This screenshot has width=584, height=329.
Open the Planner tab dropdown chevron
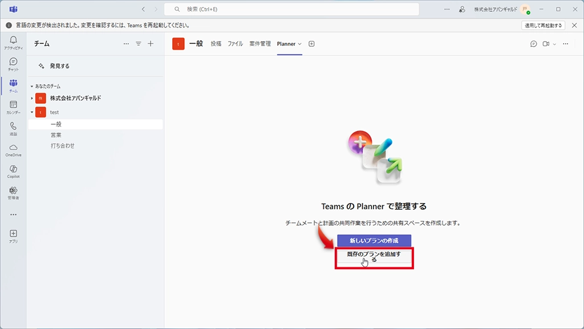click(300, 44)
